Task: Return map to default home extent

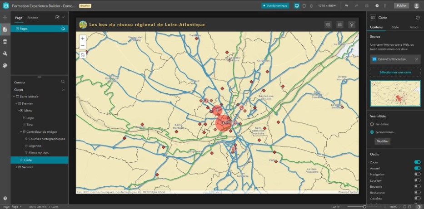Action: pos(83,55)
